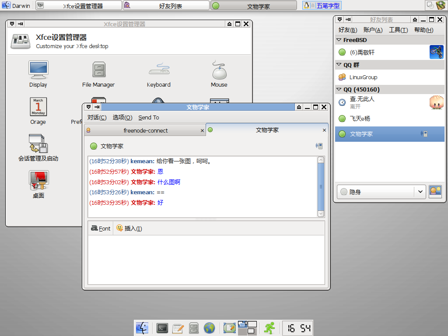
Task: Open Xfce settings window menu triangle
Action: [x=12, y=24]
